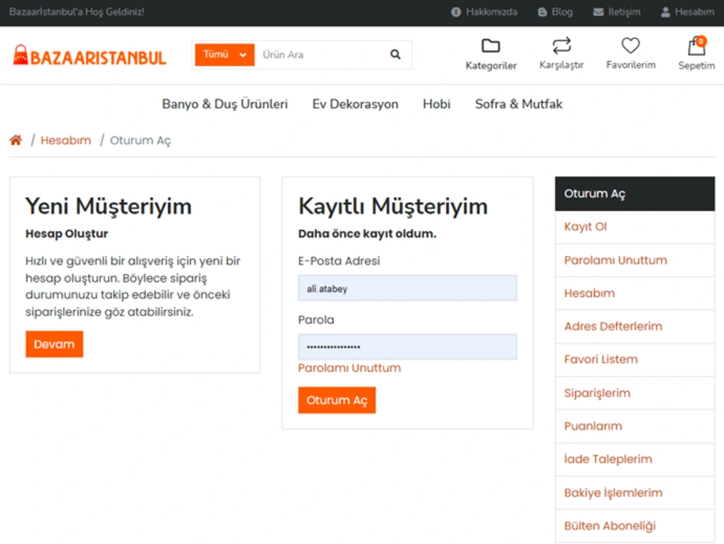
Task: Open İletişim link in top bar
Action: 617,12
